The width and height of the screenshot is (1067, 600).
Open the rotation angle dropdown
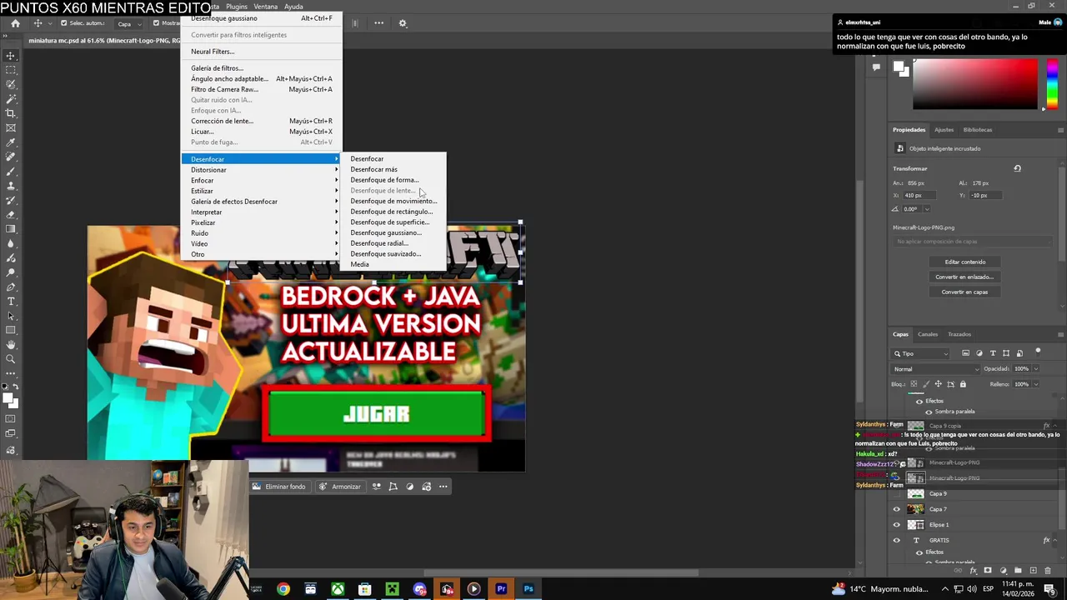(925, 208)
